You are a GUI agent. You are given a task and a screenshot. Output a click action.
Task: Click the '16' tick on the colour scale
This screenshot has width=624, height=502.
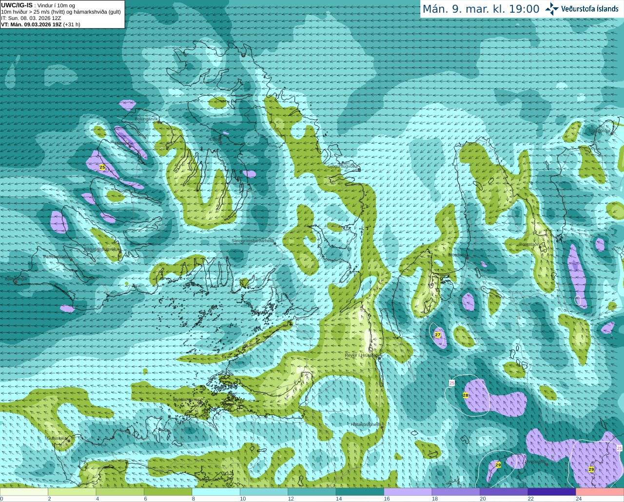[387, 499]
